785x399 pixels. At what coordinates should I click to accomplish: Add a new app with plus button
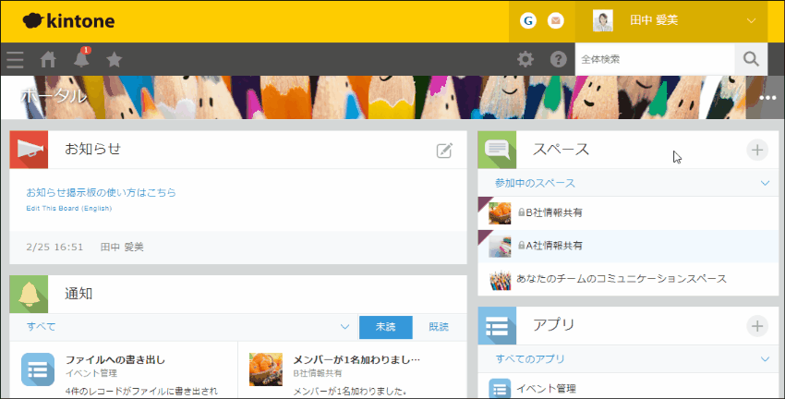pos(756,325)
